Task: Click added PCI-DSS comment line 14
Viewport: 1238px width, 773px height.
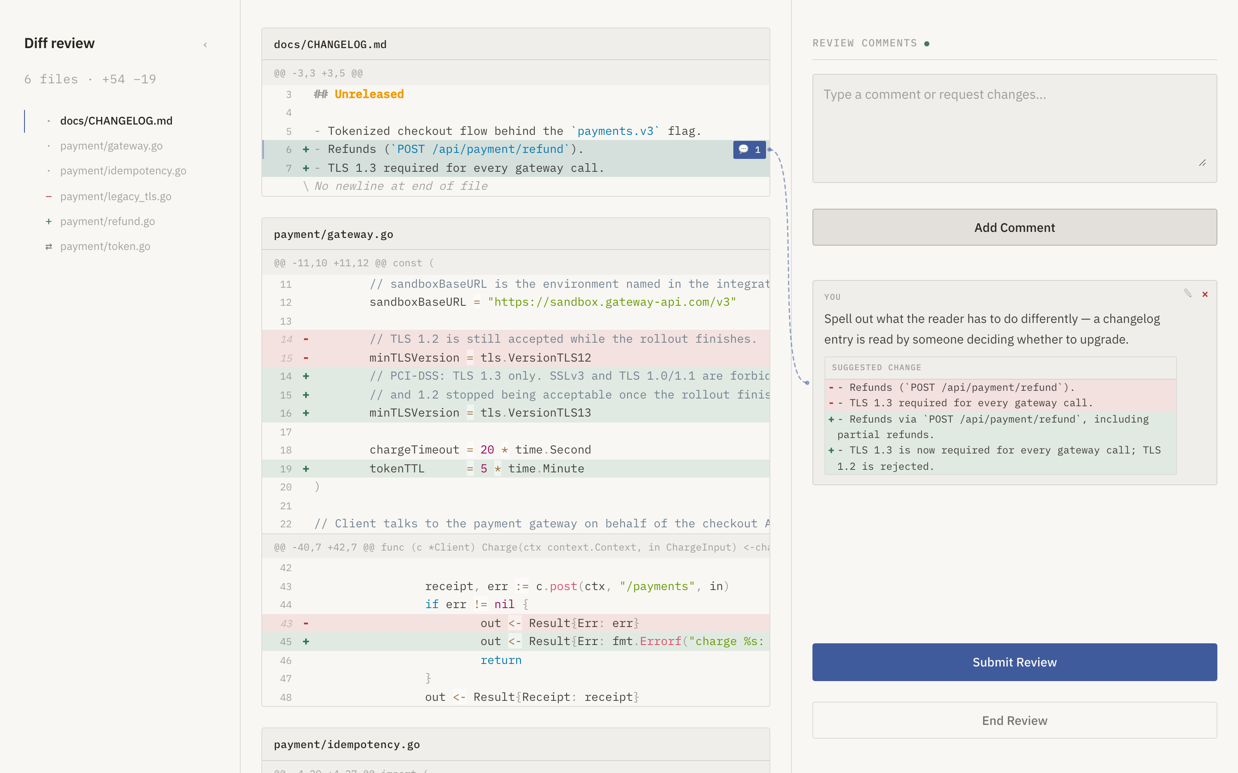Action: coord(516,376)
